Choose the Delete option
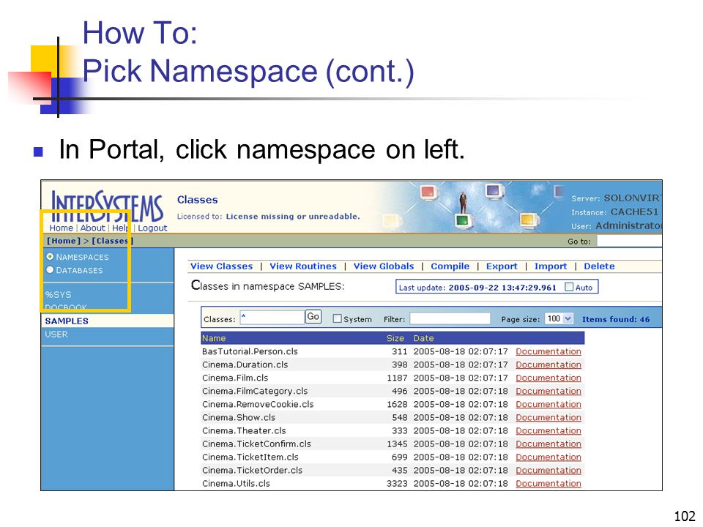Viewport: 703px width, 527px height. coord(599,266)
